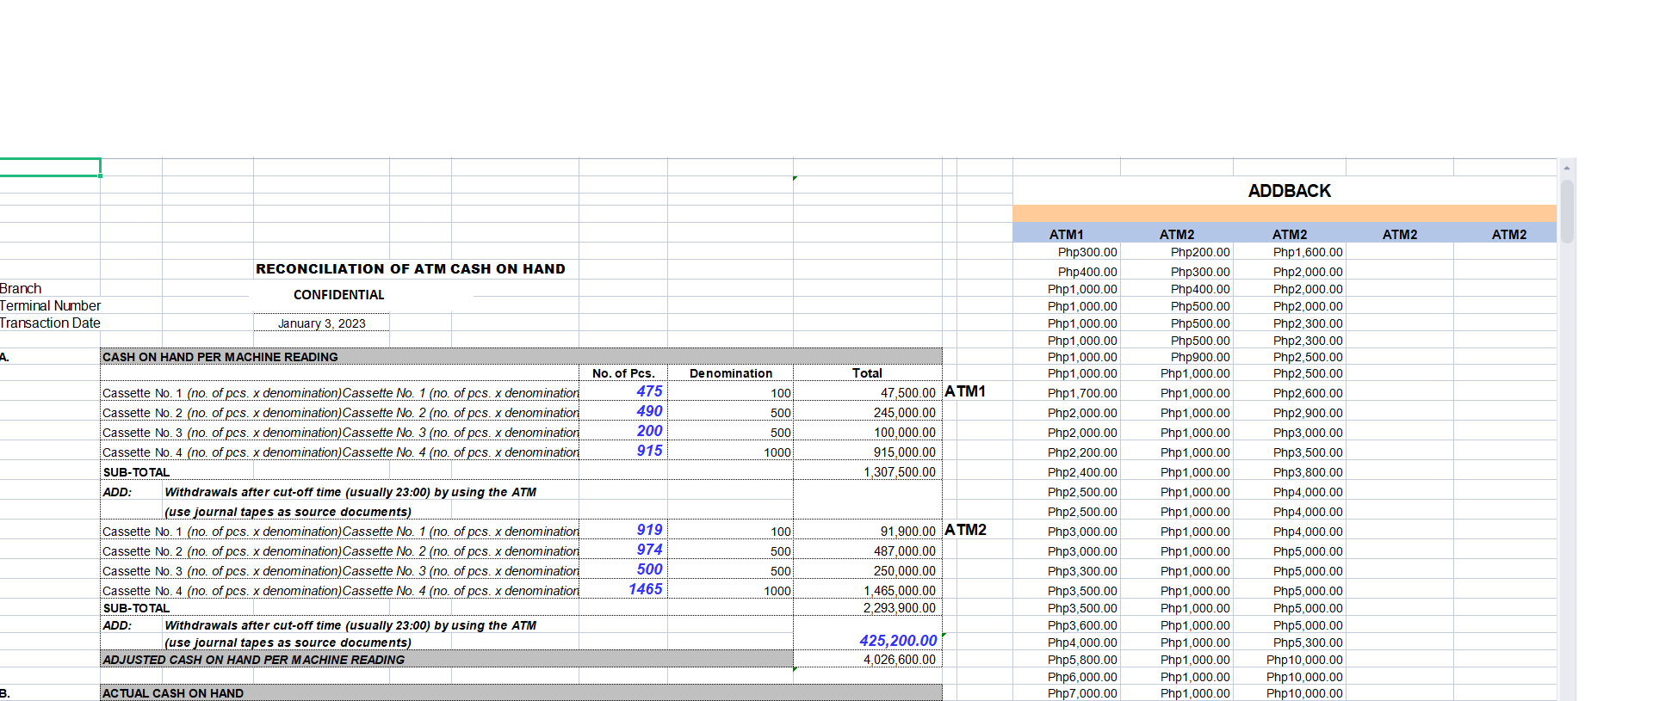Screen dimensions: 1653x701
Task: Select the RECONCILIATION OF ATM CASH ON HAND title
Action: (411, 269)
